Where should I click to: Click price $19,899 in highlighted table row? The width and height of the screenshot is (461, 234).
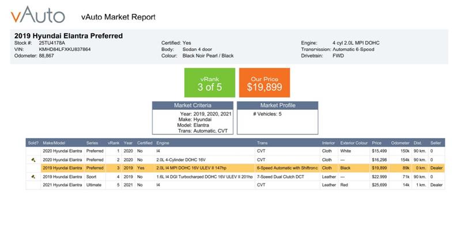pyautogui.click(x=379, y=168)
